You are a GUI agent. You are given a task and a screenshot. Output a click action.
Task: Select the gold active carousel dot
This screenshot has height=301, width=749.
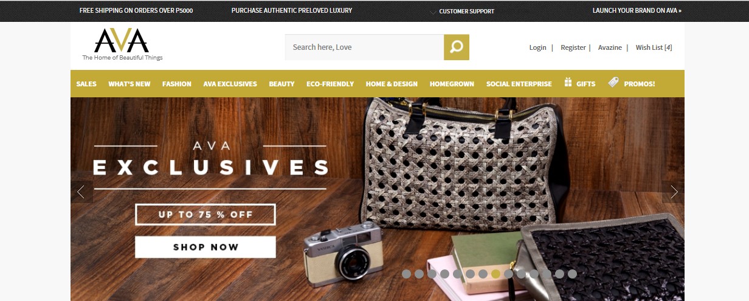495,274
